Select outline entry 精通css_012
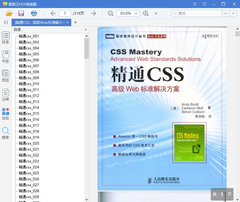This screenshot has height=202, width=240. pos(29,96)
